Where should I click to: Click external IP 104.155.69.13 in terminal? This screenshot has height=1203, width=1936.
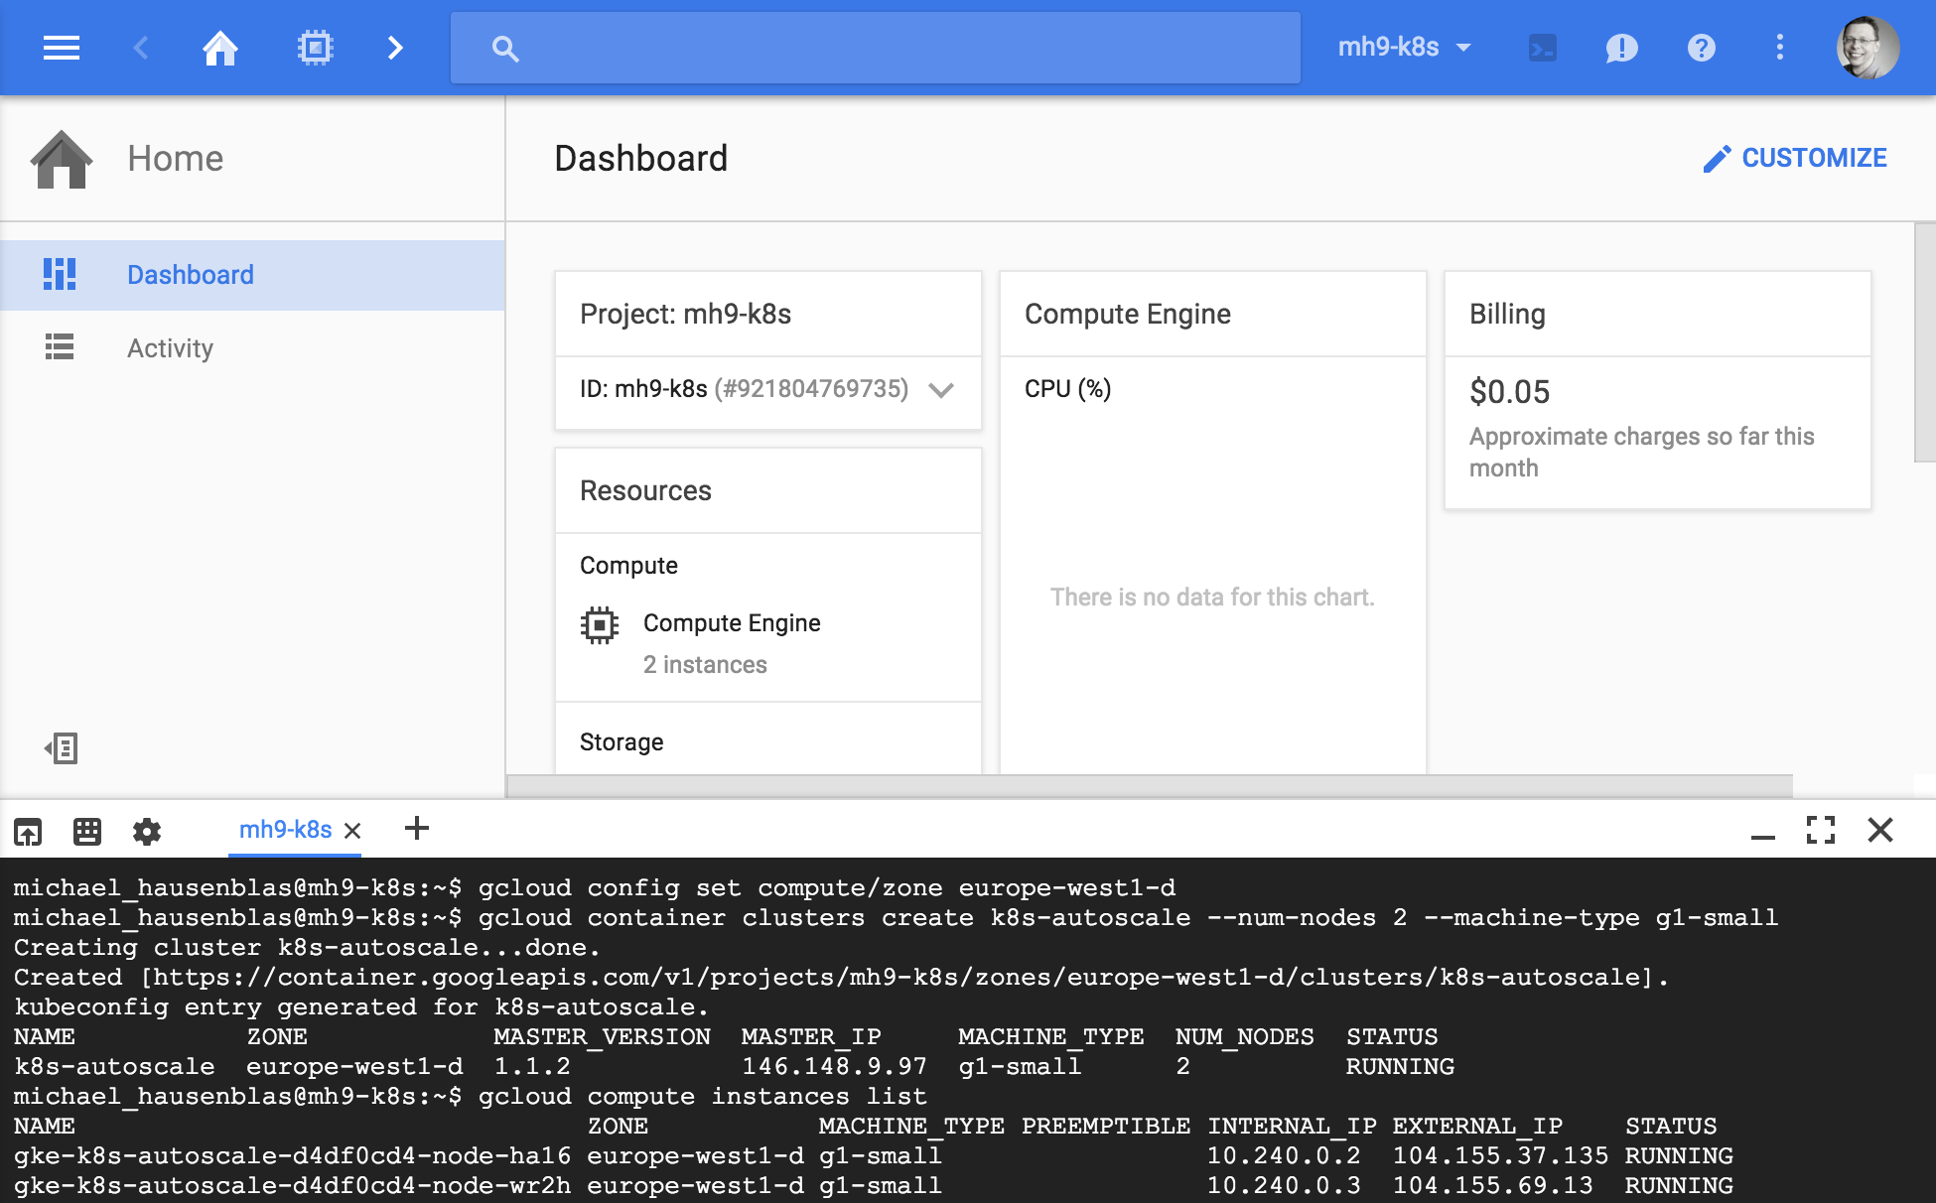tap(1492, 1185)
